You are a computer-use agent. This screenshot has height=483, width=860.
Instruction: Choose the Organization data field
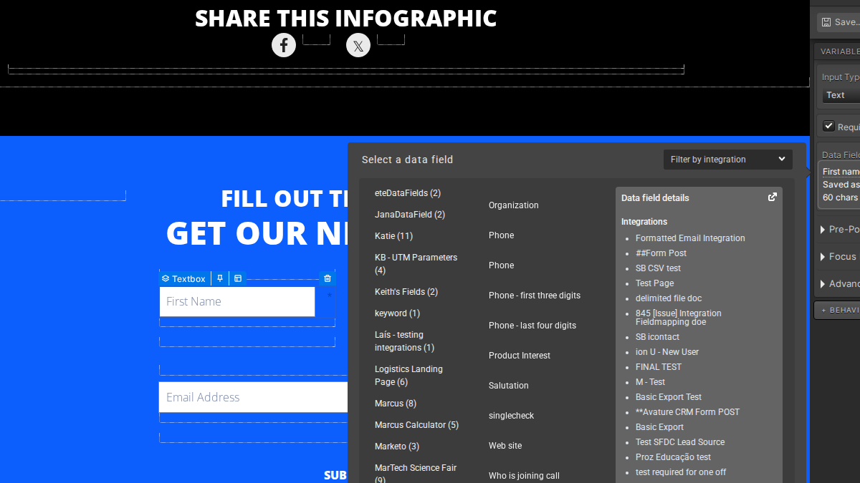pos(514,205)
